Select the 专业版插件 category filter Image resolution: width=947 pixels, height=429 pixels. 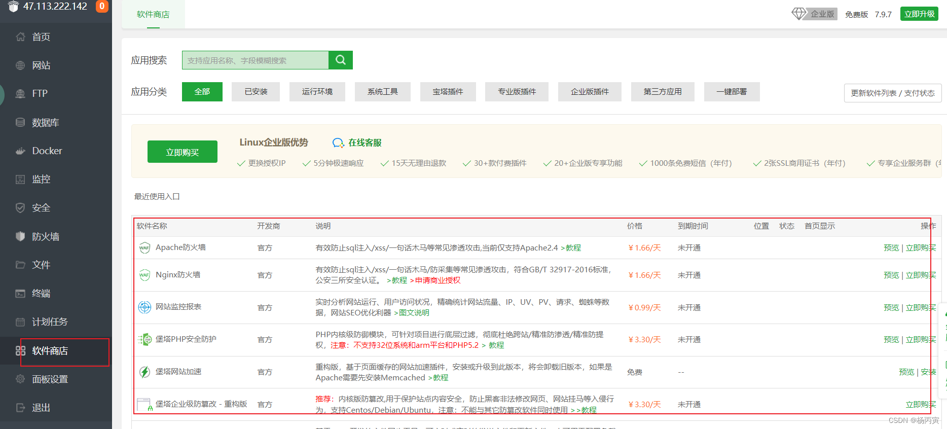click(x=517, y=92)
